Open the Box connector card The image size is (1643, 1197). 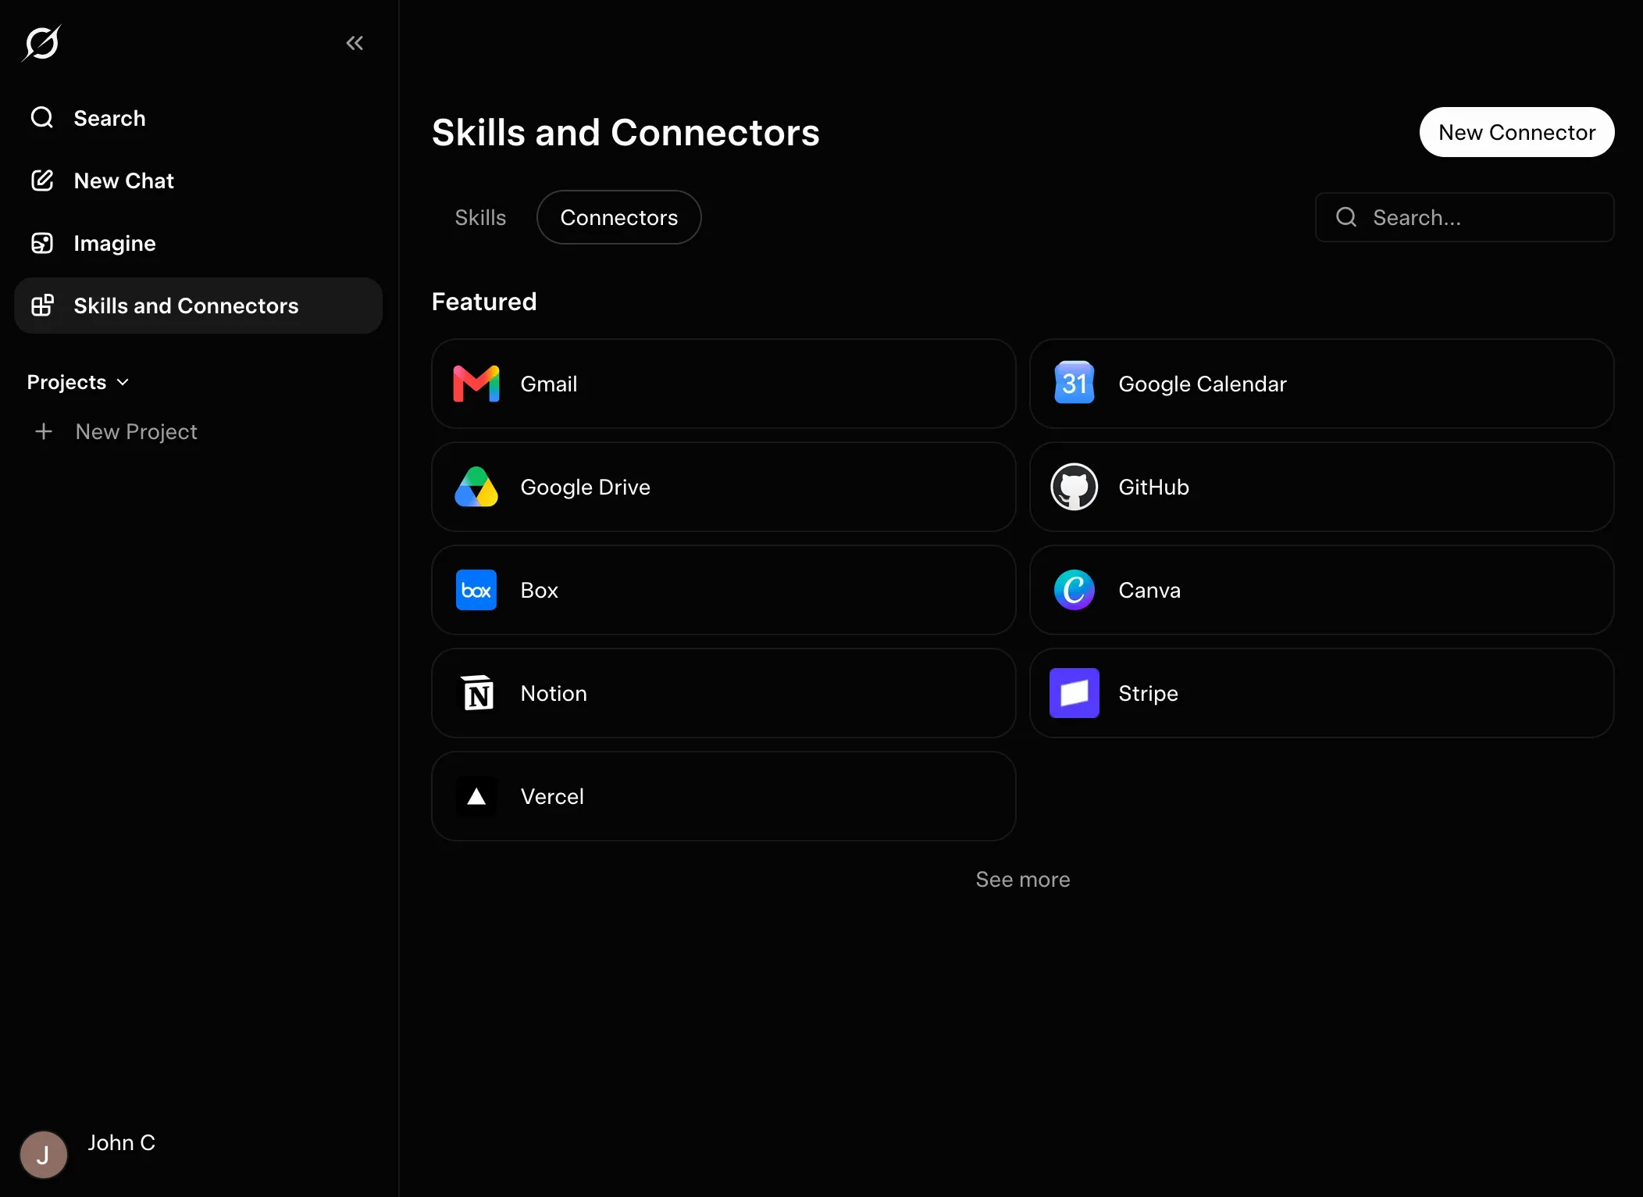(724, 590)
